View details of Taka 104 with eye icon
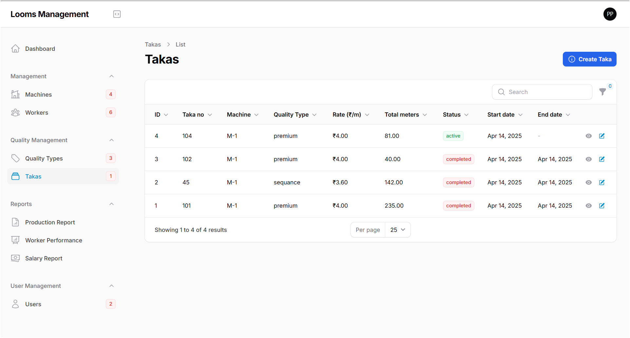This screenshot has width=630, height=338. tap(589, 136)
